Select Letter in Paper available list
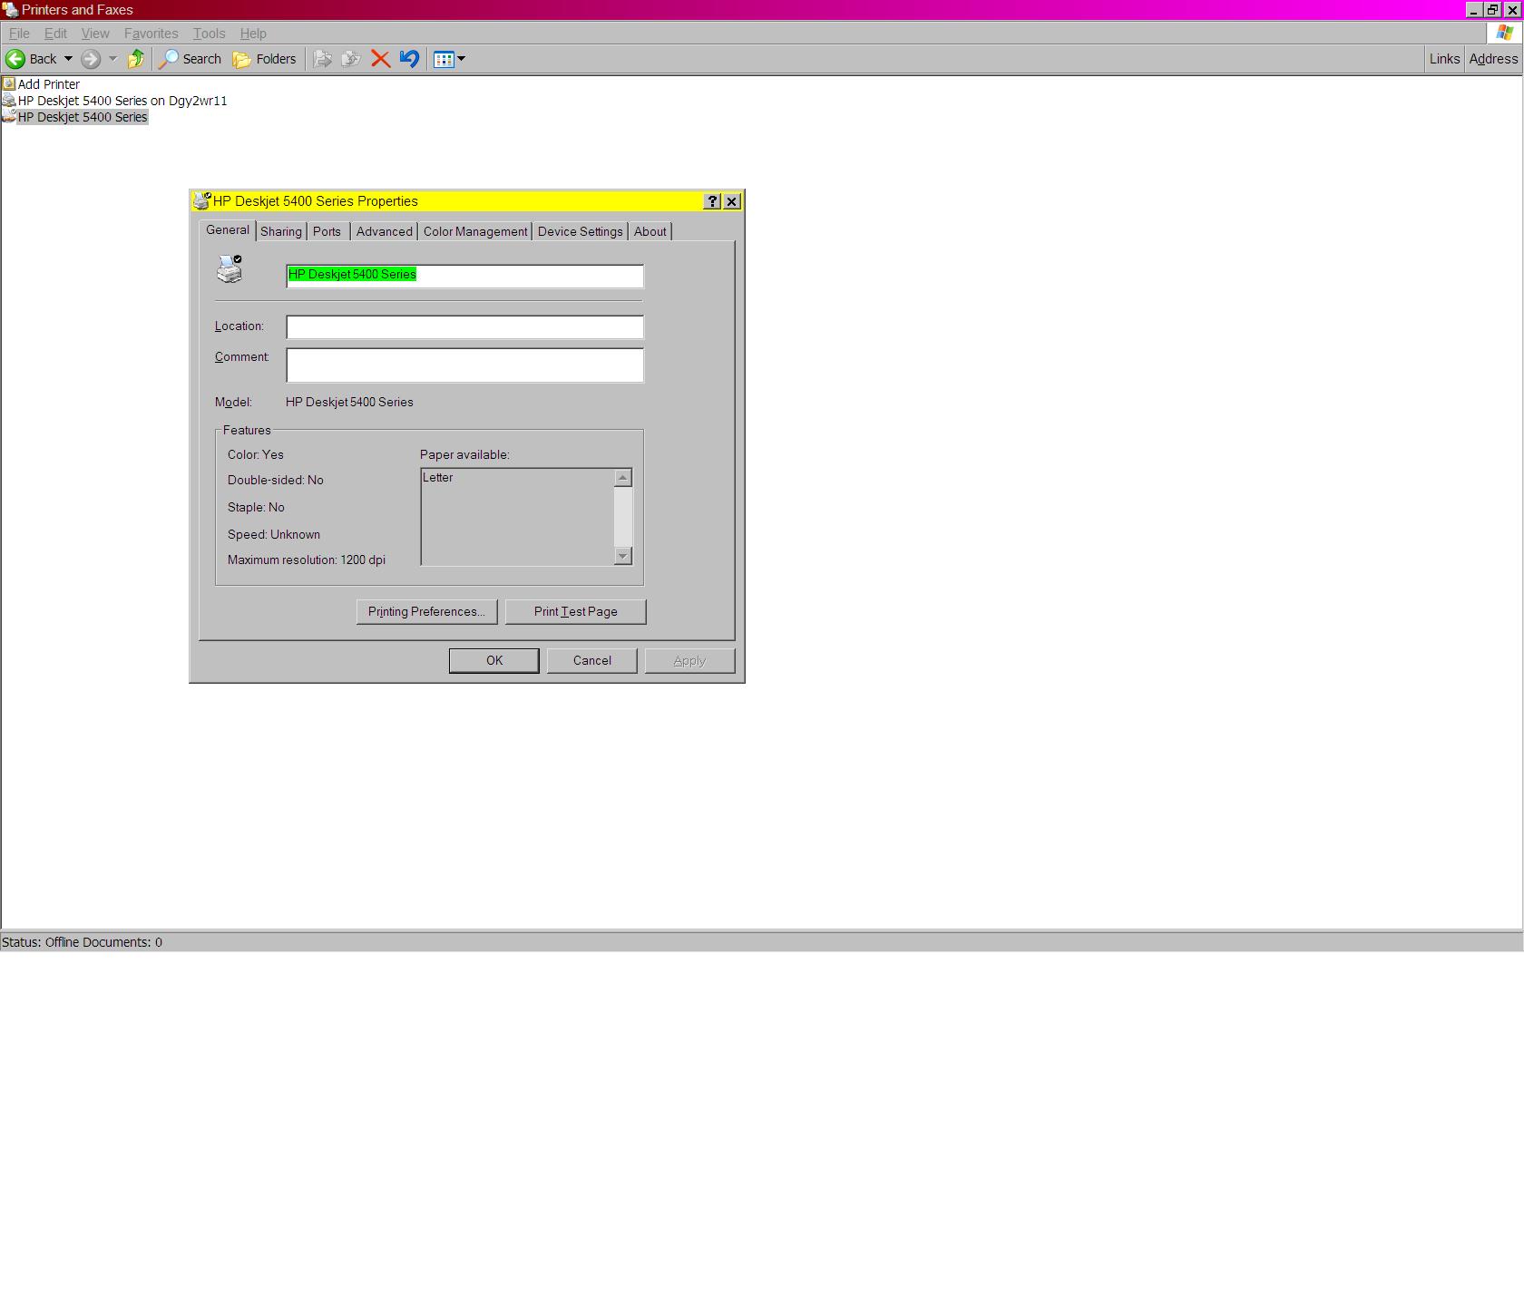 (x=437, y=478)
